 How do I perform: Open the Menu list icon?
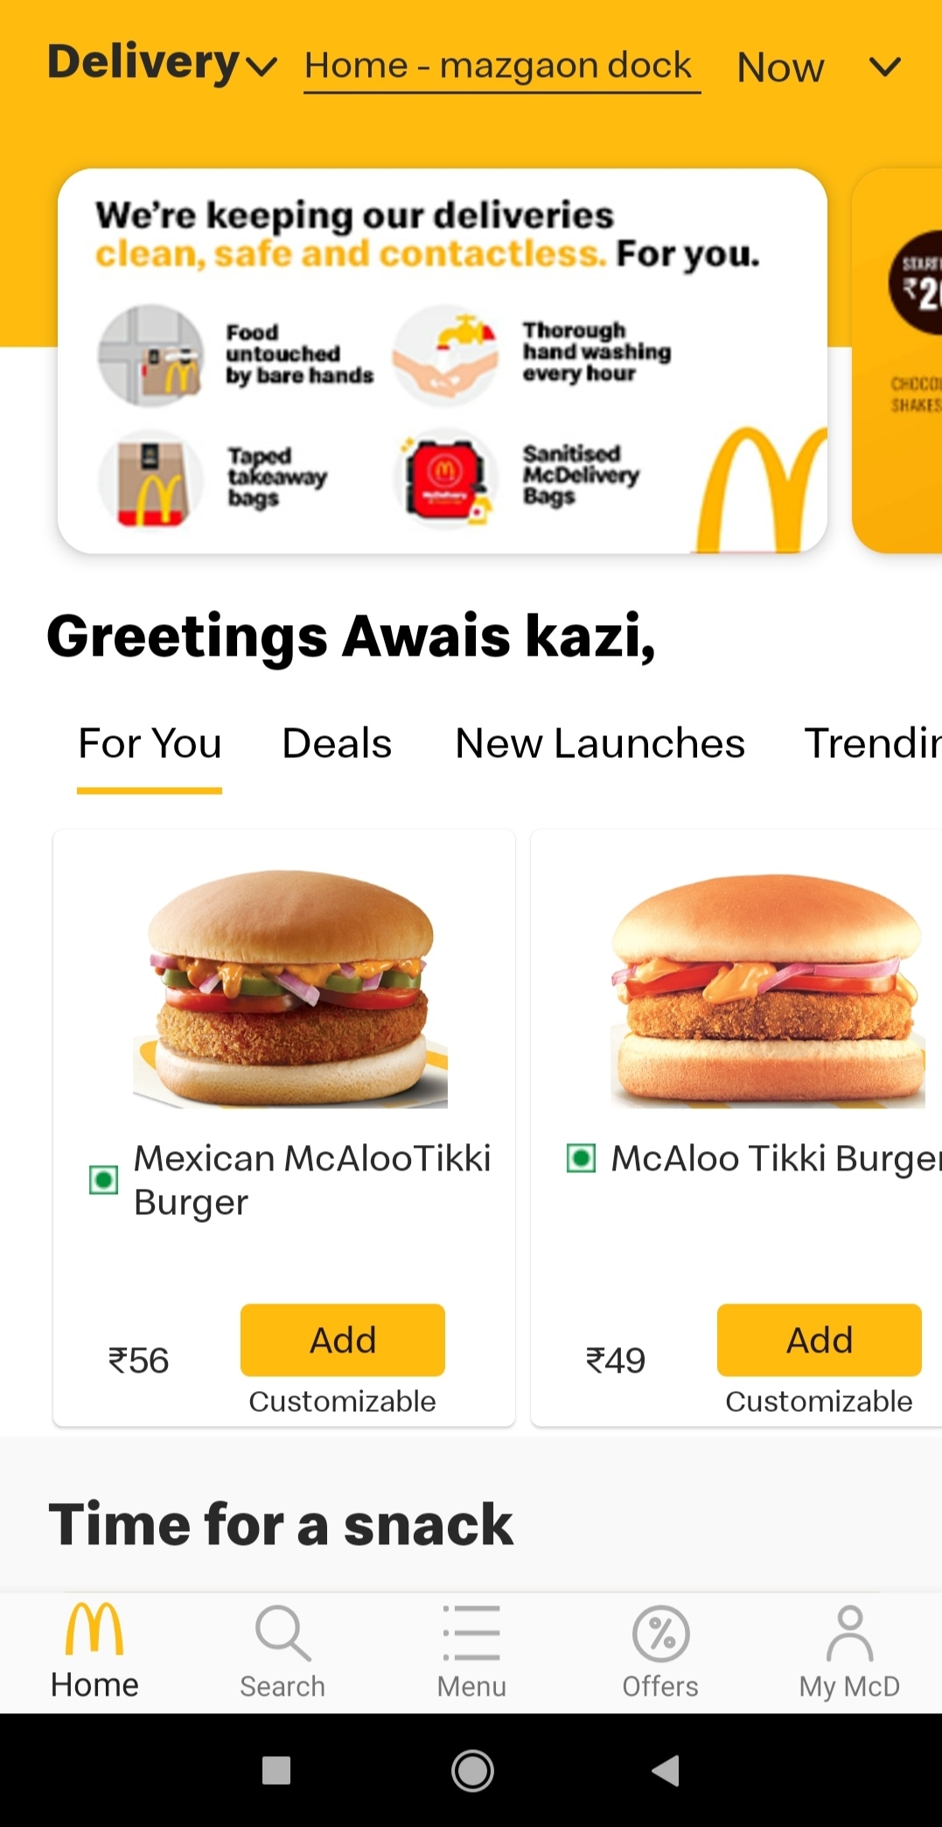[x=471, y=1634]
